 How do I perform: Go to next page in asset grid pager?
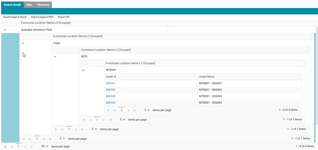tap(128, 110)
